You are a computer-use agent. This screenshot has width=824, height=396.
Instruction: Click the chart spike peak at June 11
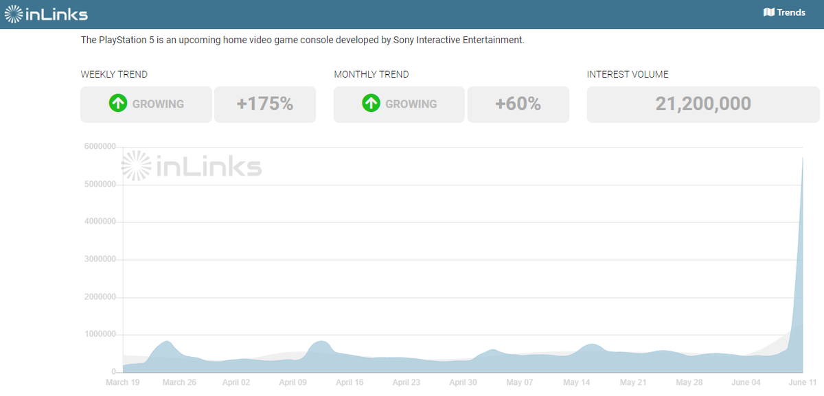(803, 159)
